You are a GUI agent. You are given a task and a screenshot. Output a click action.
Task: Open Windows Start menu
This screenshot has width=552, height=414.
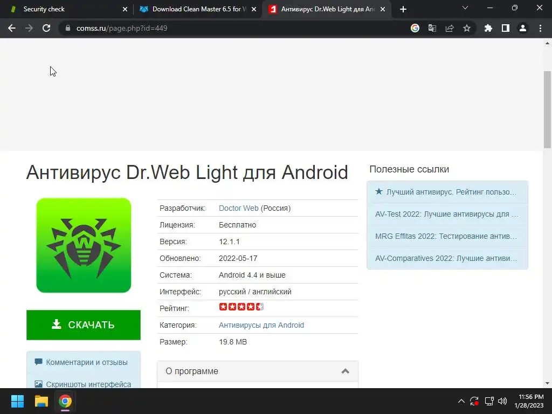(x=17, y=401)
